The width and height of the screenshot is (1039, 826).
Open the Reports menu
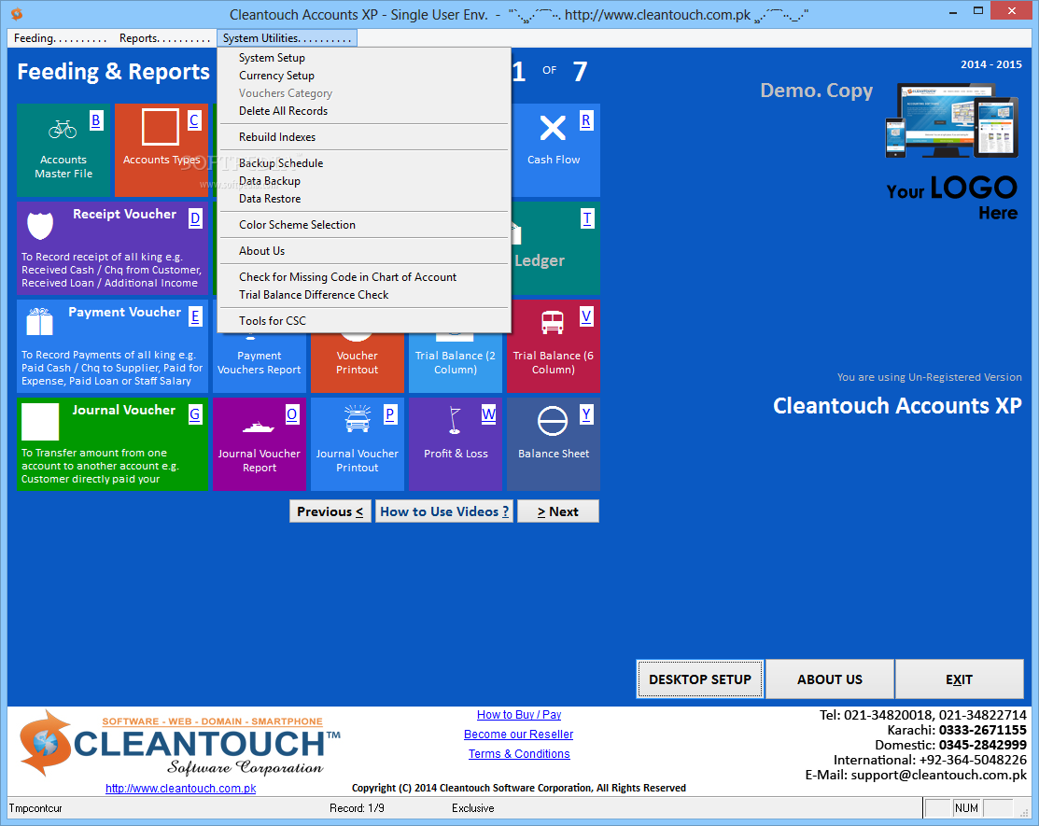164,38
